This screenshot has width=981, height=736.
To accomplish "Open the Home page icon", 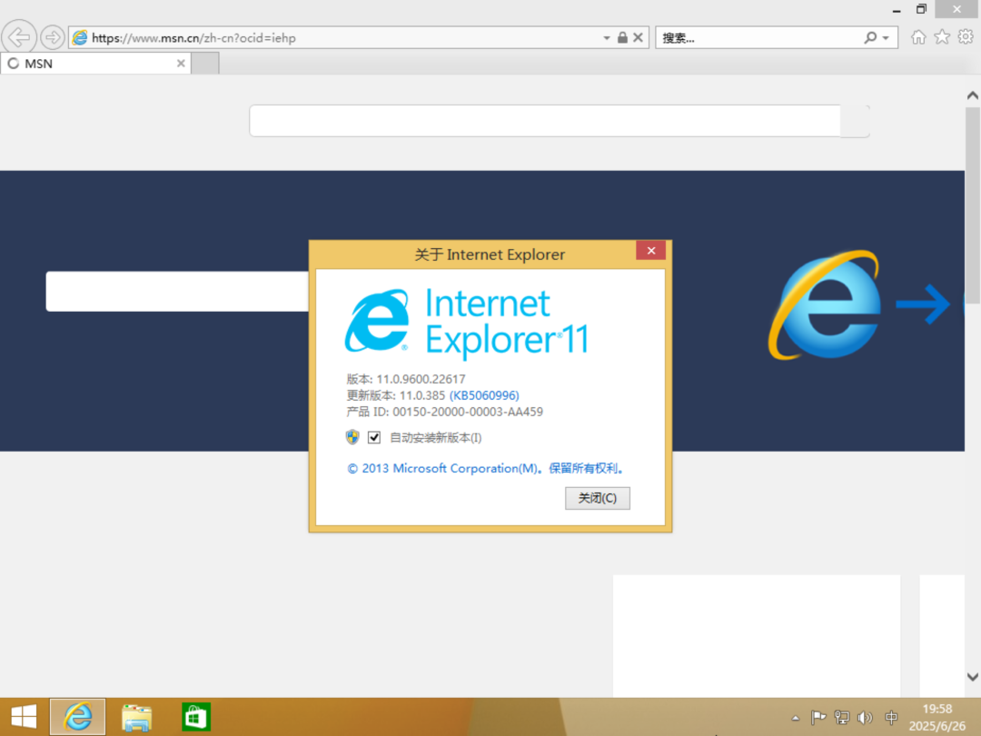I will pos(917,37).
